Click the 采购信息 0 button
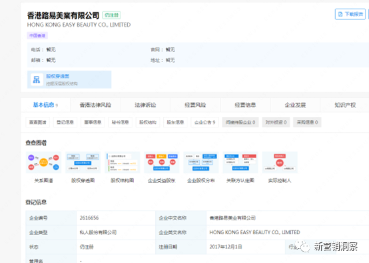 point(307,122)
